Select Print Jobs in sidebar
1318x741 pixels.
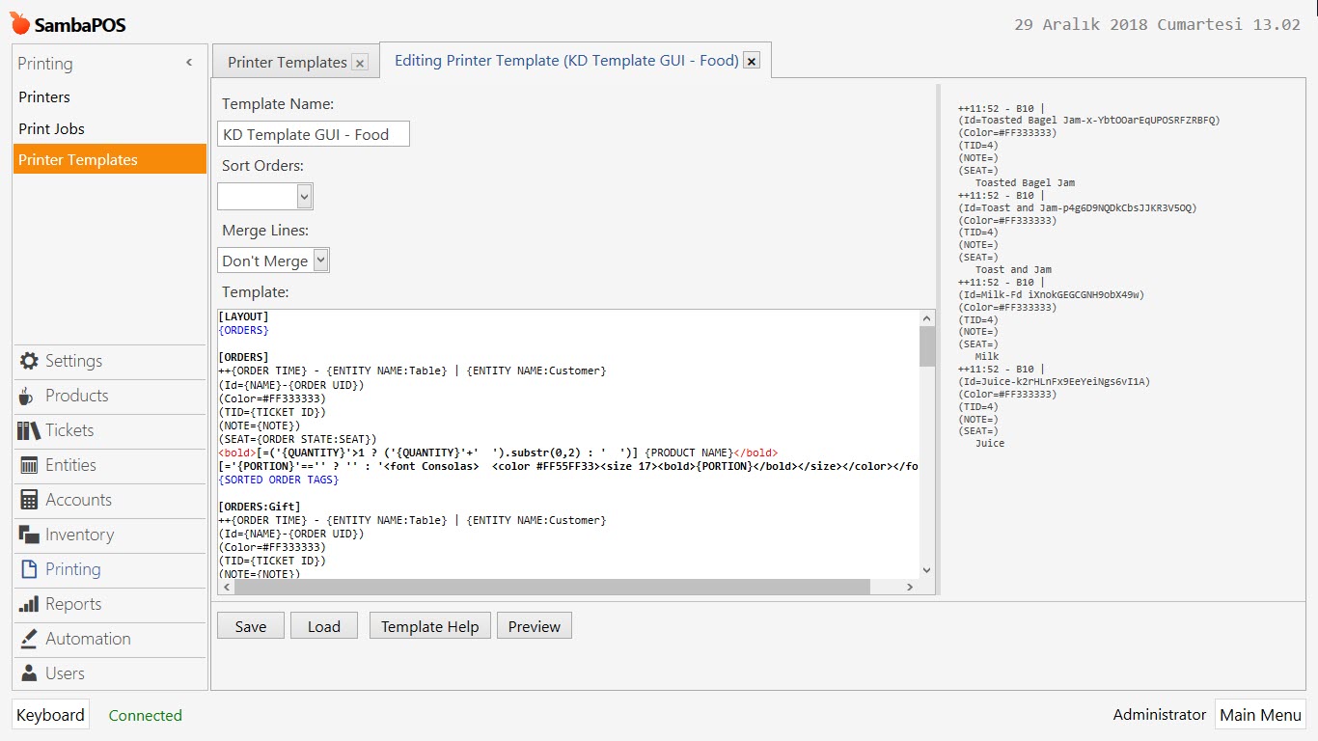point(51,128)
